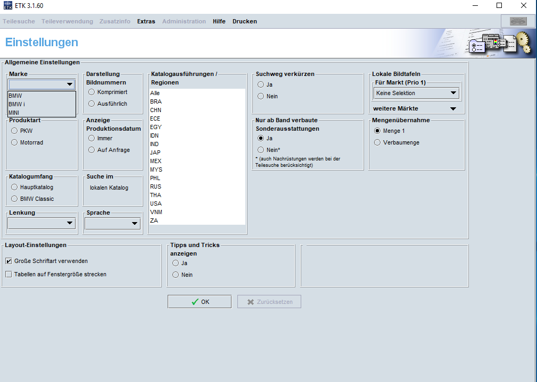Enable the Komprimiert display option

tap(92, 92)
